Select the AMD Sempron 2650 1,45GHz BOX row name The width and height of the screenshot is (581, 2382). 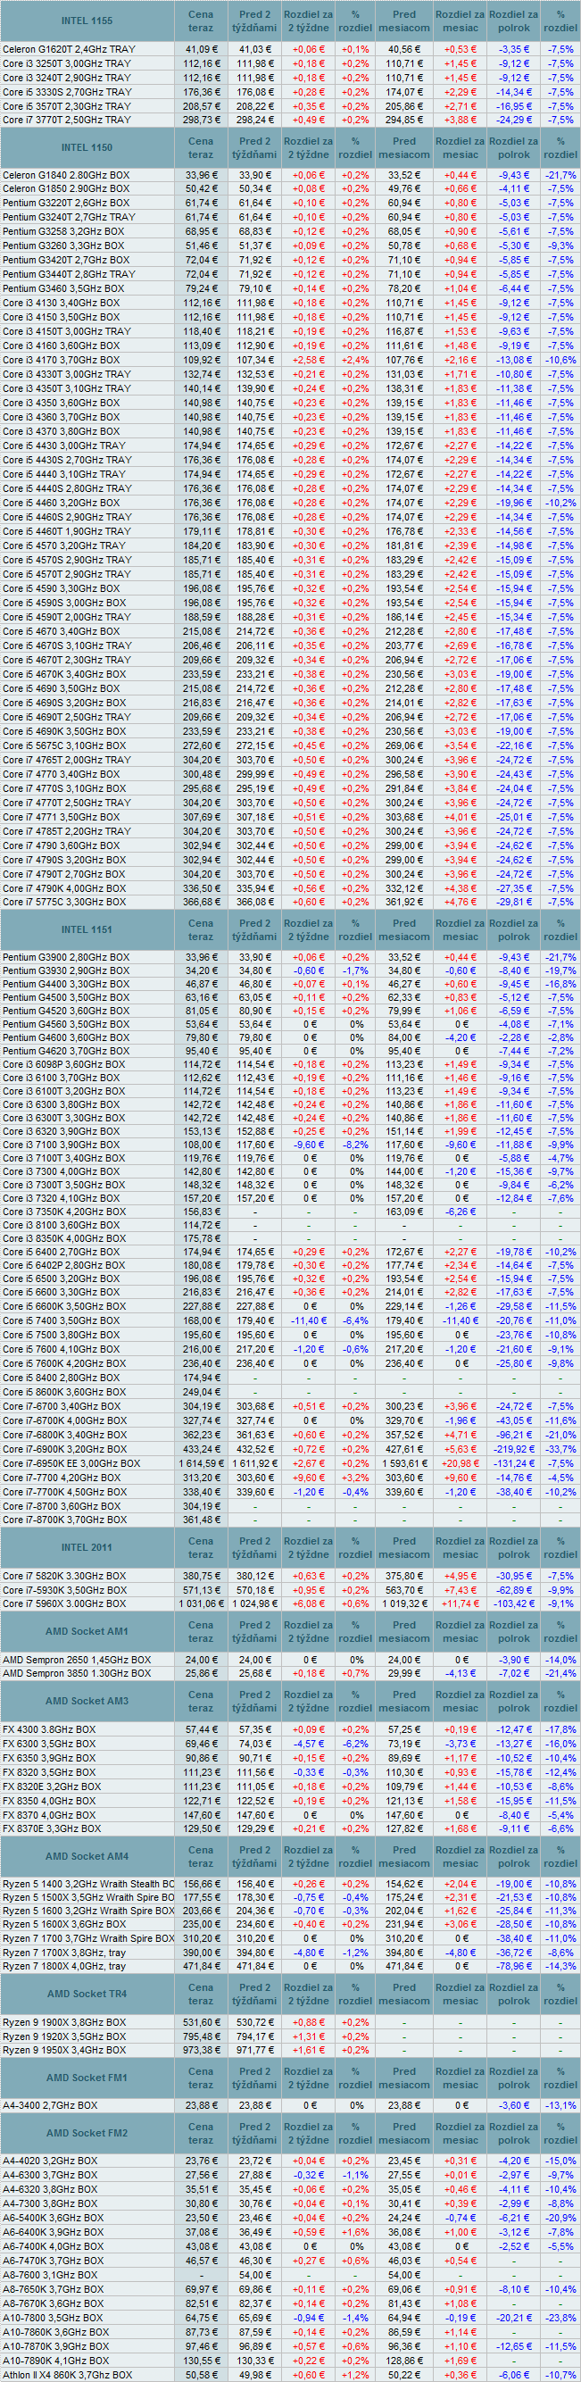click(77, 1660)
